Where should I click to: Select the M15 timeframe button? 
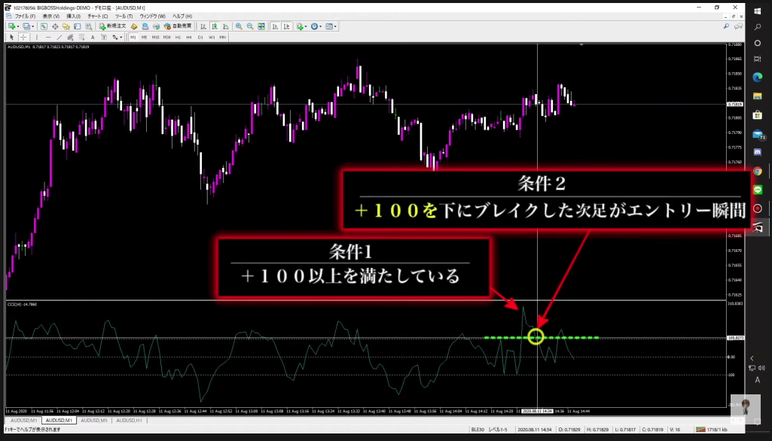(156, 38)
